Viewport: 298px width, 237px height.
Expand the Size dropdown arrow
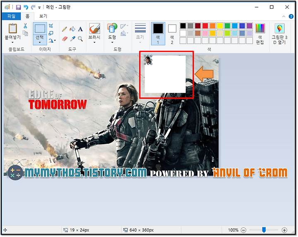pyautogui.click(x=140, y=42)
